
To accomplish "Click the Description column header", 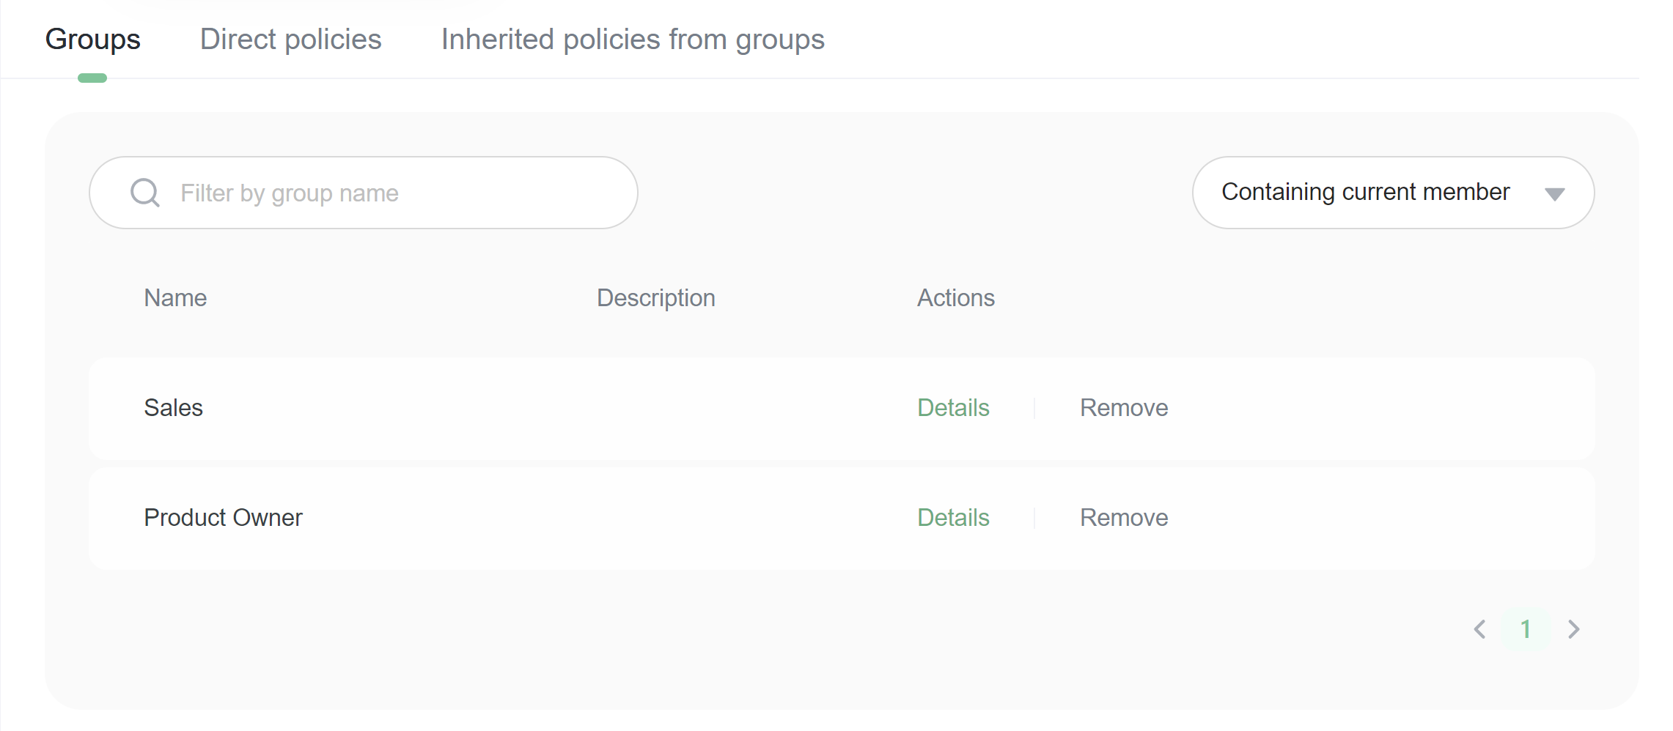I will (x=655, y=298).
